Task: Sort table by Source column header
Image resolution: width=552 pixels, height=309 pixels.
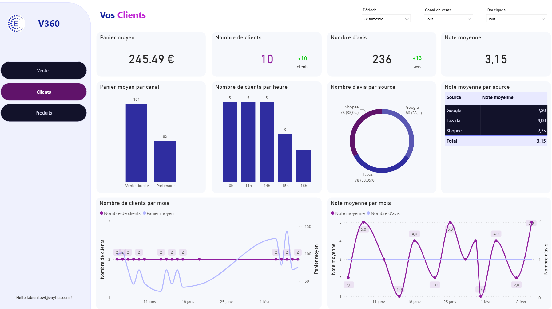Action: point(454,97)
